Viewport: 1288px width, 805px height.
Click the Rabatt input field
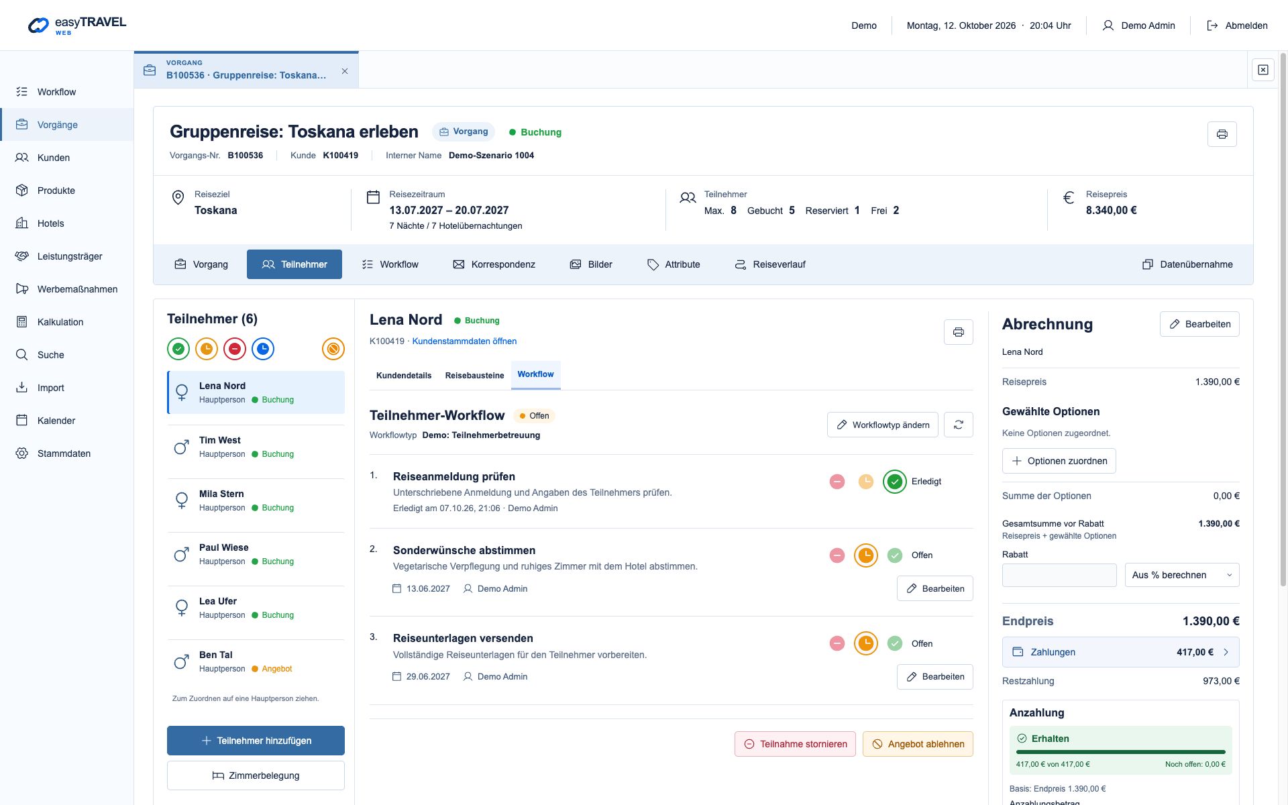pos(1059,575)
